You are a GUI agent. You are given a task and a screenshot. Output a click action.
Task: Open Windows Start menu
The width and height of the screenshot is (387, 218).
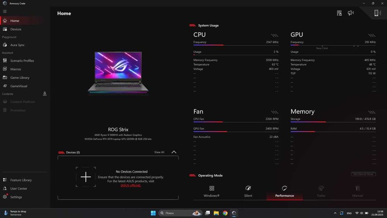coord(153,213)
